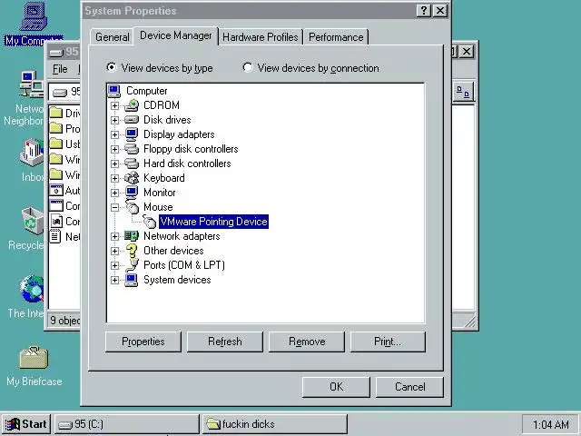Expand the Keyboard branch
Screen dimensions: 581x436
pyautogui.click(x=114, y=178)
